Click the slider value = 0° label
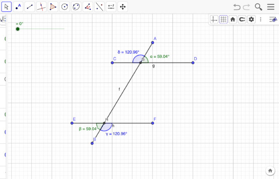The width and height of the screenshot is (279, 179). tap(19, 24)
